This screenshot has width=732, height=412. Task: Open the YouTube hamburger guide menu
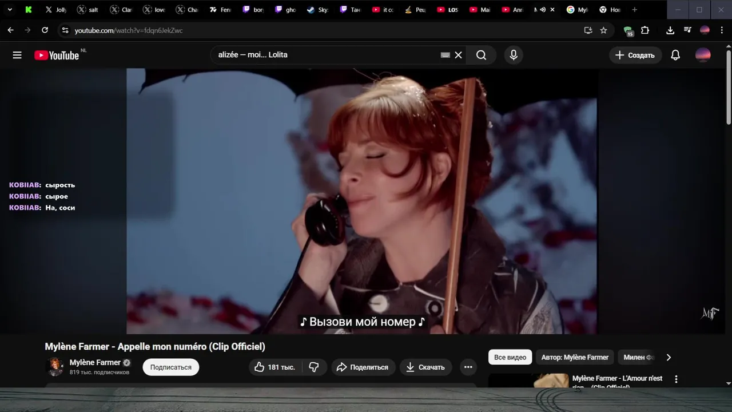(x=17, y=55)
